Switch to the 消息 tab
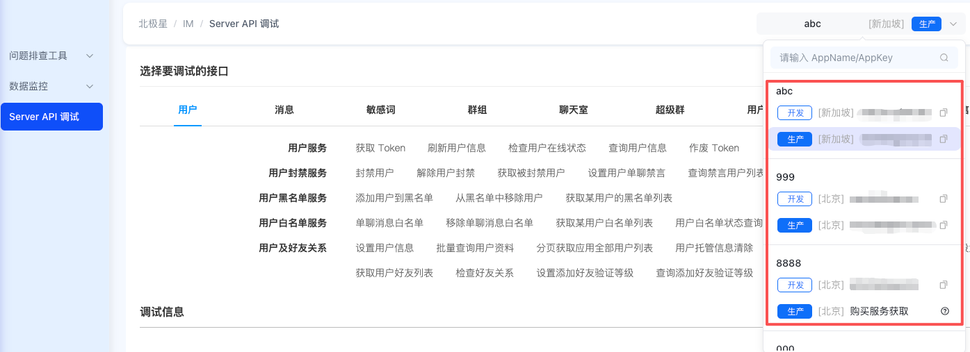The width and height of the screenshot is (970, 352). [x=284, y=110]
